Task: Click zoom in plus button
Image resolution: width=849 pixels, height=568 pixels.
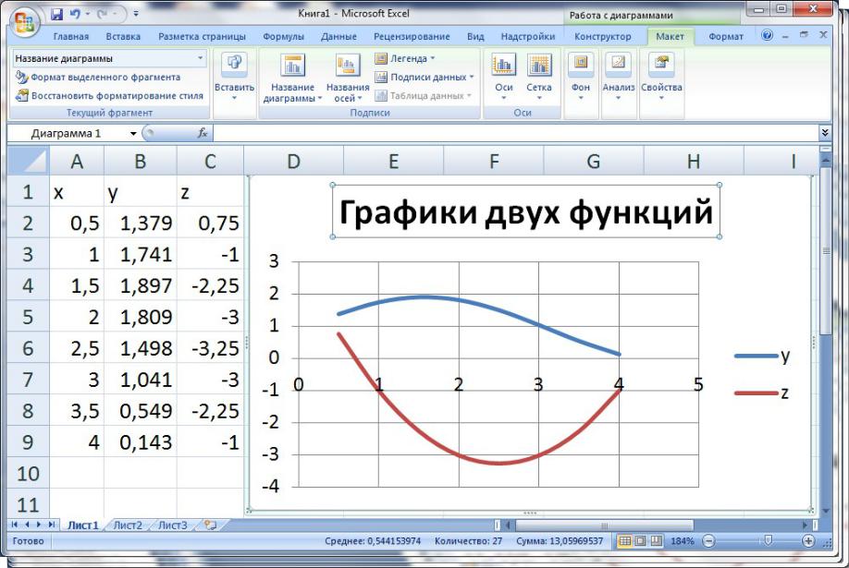Action: pos(808,541)
